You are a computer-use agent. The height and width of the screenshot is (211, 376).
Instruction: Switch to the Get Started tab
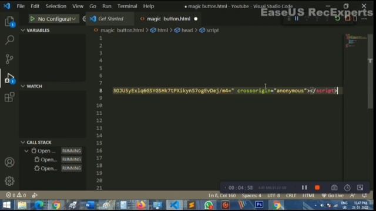pyautogui.click(x=110, y=19)
